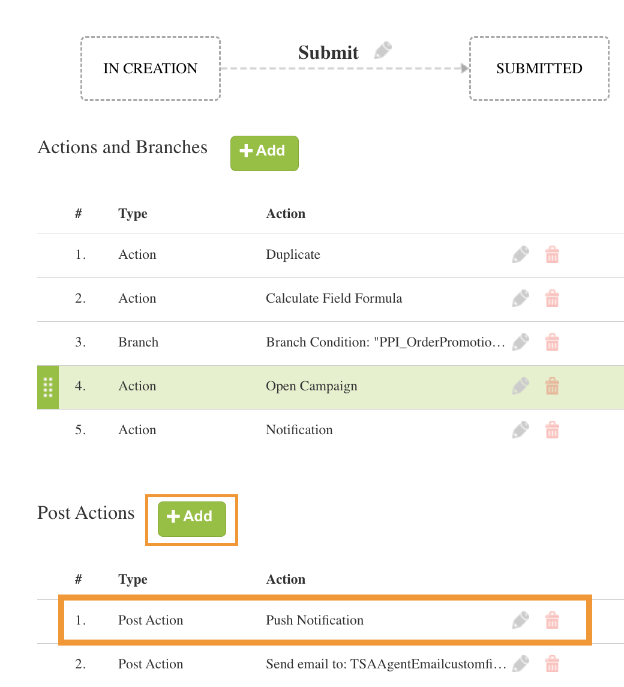This screenshot has width=624, height=687.
Task: Delete the Send email post action
Action: [552, 664]
